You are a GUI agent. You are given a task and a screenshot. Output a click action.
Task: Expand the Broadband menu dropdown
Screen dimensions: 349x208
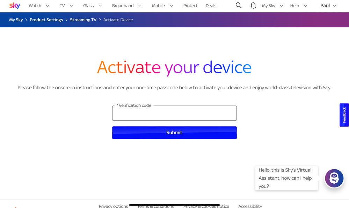[127, 6]
